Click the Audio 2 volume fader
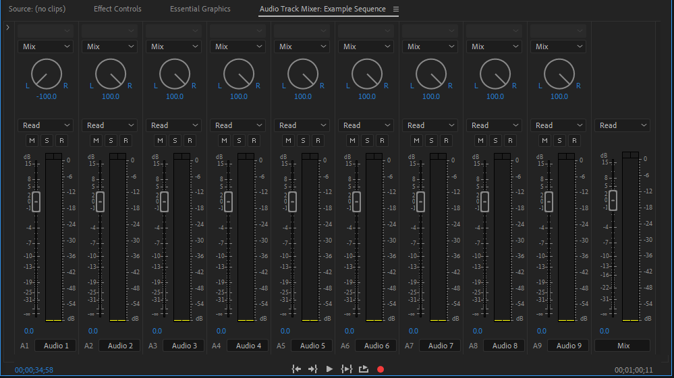This screenshot has height=378, width=674. click(x=100, y=201)
